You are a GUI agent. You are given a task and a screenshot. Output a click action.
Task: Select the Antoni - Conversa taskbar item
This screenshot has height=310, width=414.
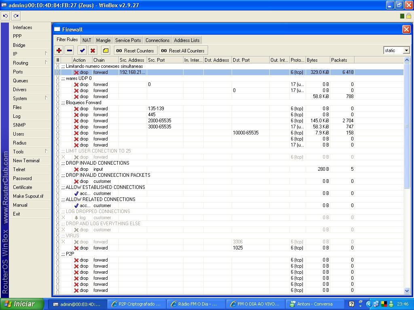click(315, 304)
